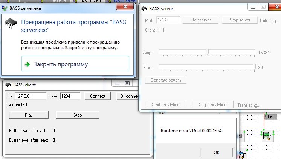Click the Connect button in BASS client
This screenshot has height=159, width=281.
click(98, 96)
